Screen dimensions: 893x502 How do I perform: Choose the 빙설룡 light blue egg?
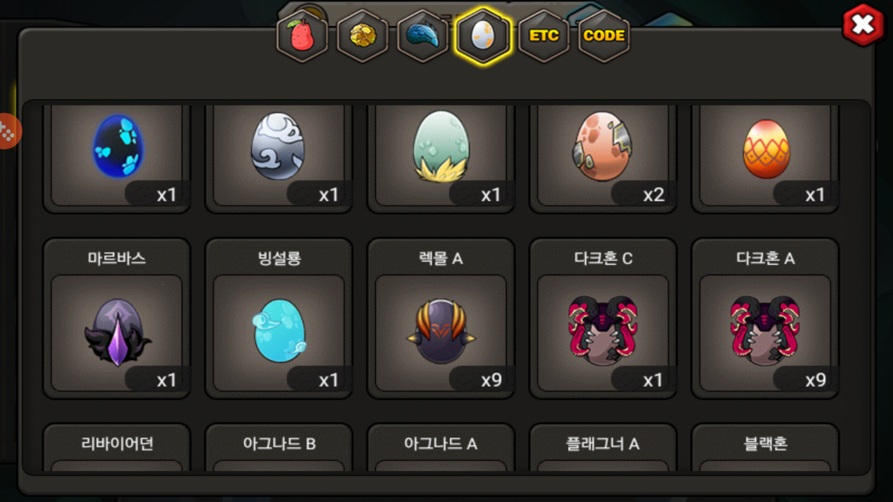coord(279,318)
